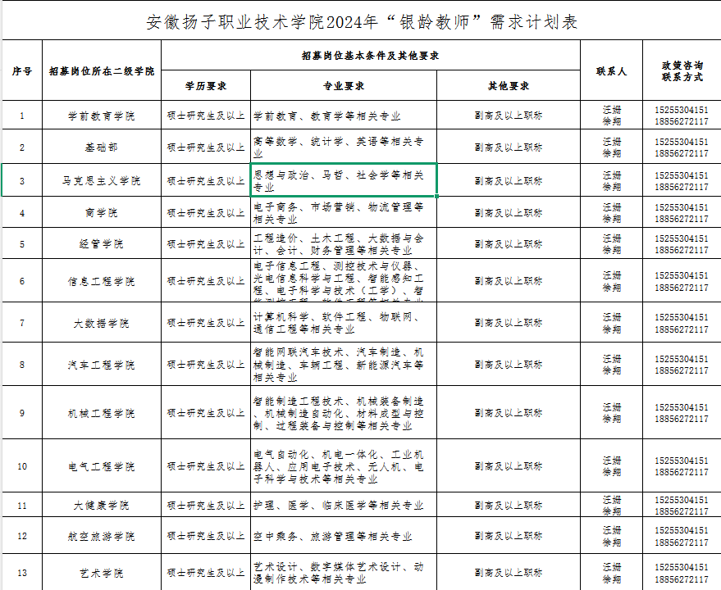Click the phone numbers in the 电气工程学院 row
The height and width of the screenshot is (590, 721).
pyautogui.click(x=682, y=466)
